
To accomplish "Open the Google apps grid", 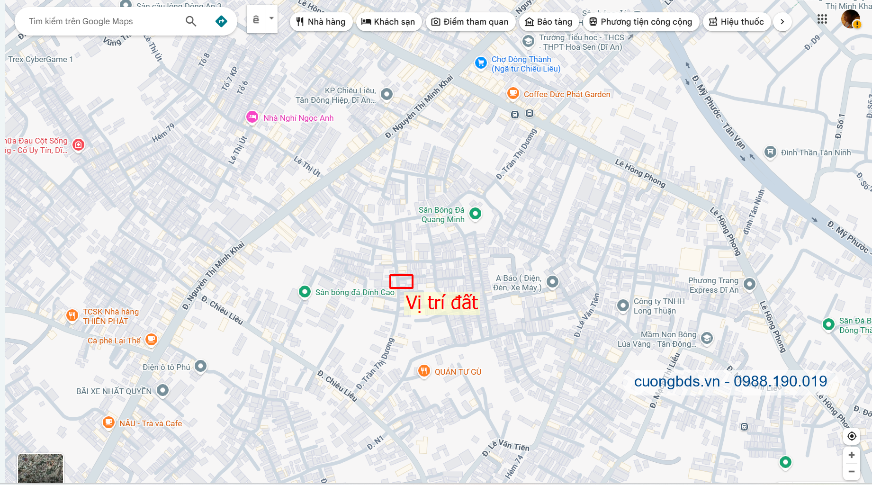I will pos(822,19).
